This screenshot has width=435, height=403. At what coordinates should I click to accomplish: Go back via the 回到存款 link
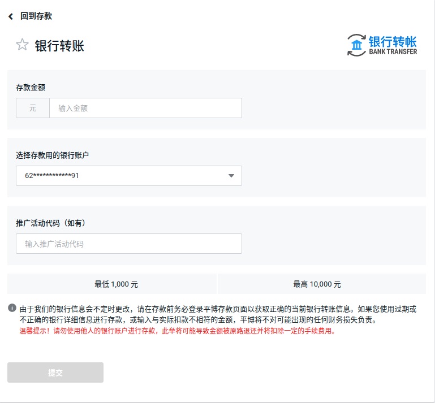(36, 16)
